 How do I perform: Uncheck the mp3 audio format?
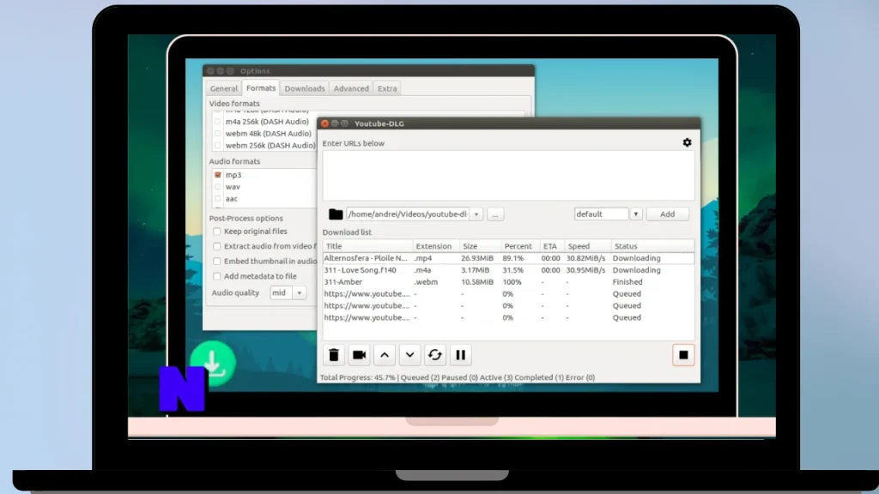(x=217, y=175)
